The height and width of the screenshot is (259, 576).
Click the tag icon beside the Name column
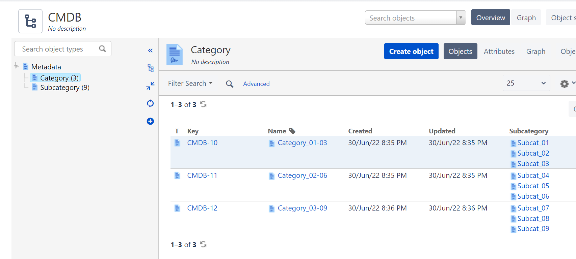(292, 131)
